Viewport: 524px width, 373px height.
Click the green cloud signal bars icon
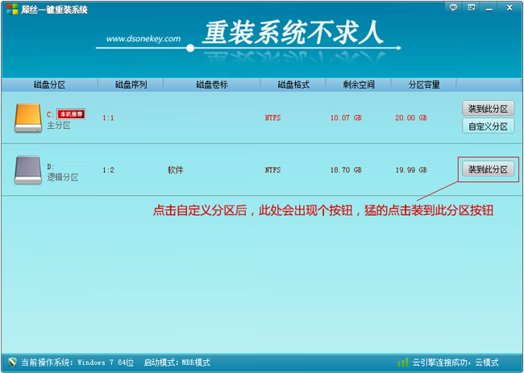point(402,363)
